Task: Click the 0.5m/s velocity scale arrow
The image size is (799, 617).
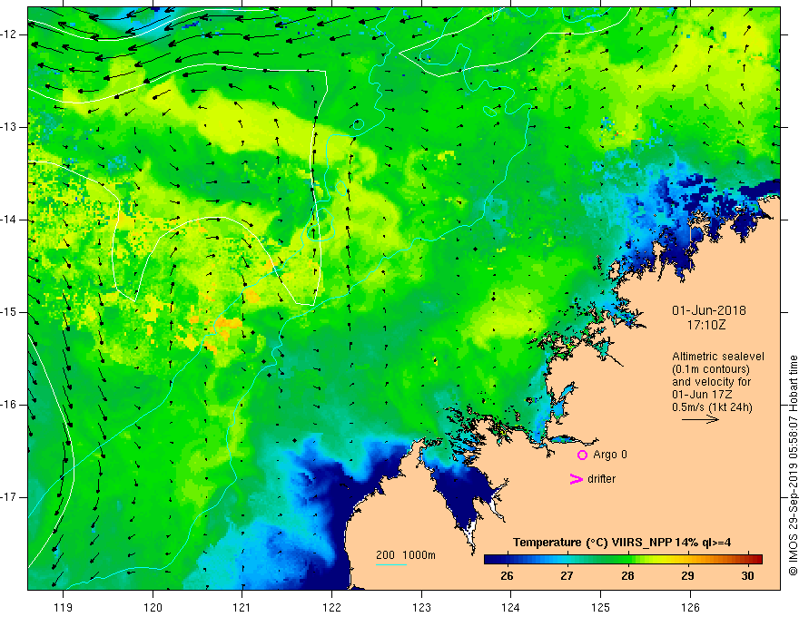Action: (x=700, y=419)
